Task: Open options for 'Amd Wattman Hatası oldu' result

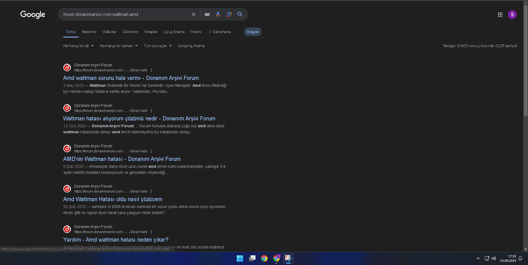Action: [151, 191]
